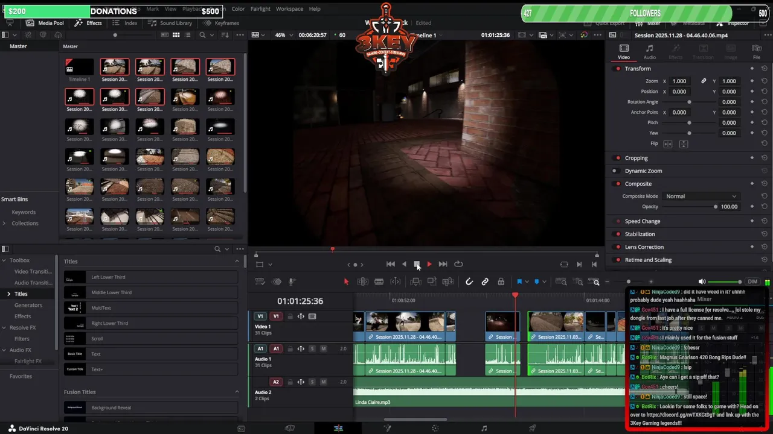Solo the Audio 1 track with S
The image size is (773, 434).
(x=312, y=349)
